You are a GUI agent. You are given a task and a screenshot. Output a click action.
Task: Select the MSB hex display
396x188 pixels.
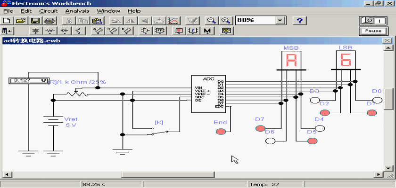pos(291,61)
